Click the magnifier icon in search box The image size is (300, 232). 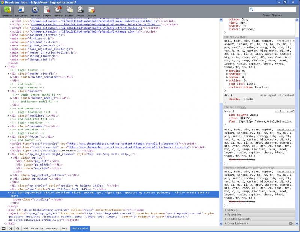[252, 9]
